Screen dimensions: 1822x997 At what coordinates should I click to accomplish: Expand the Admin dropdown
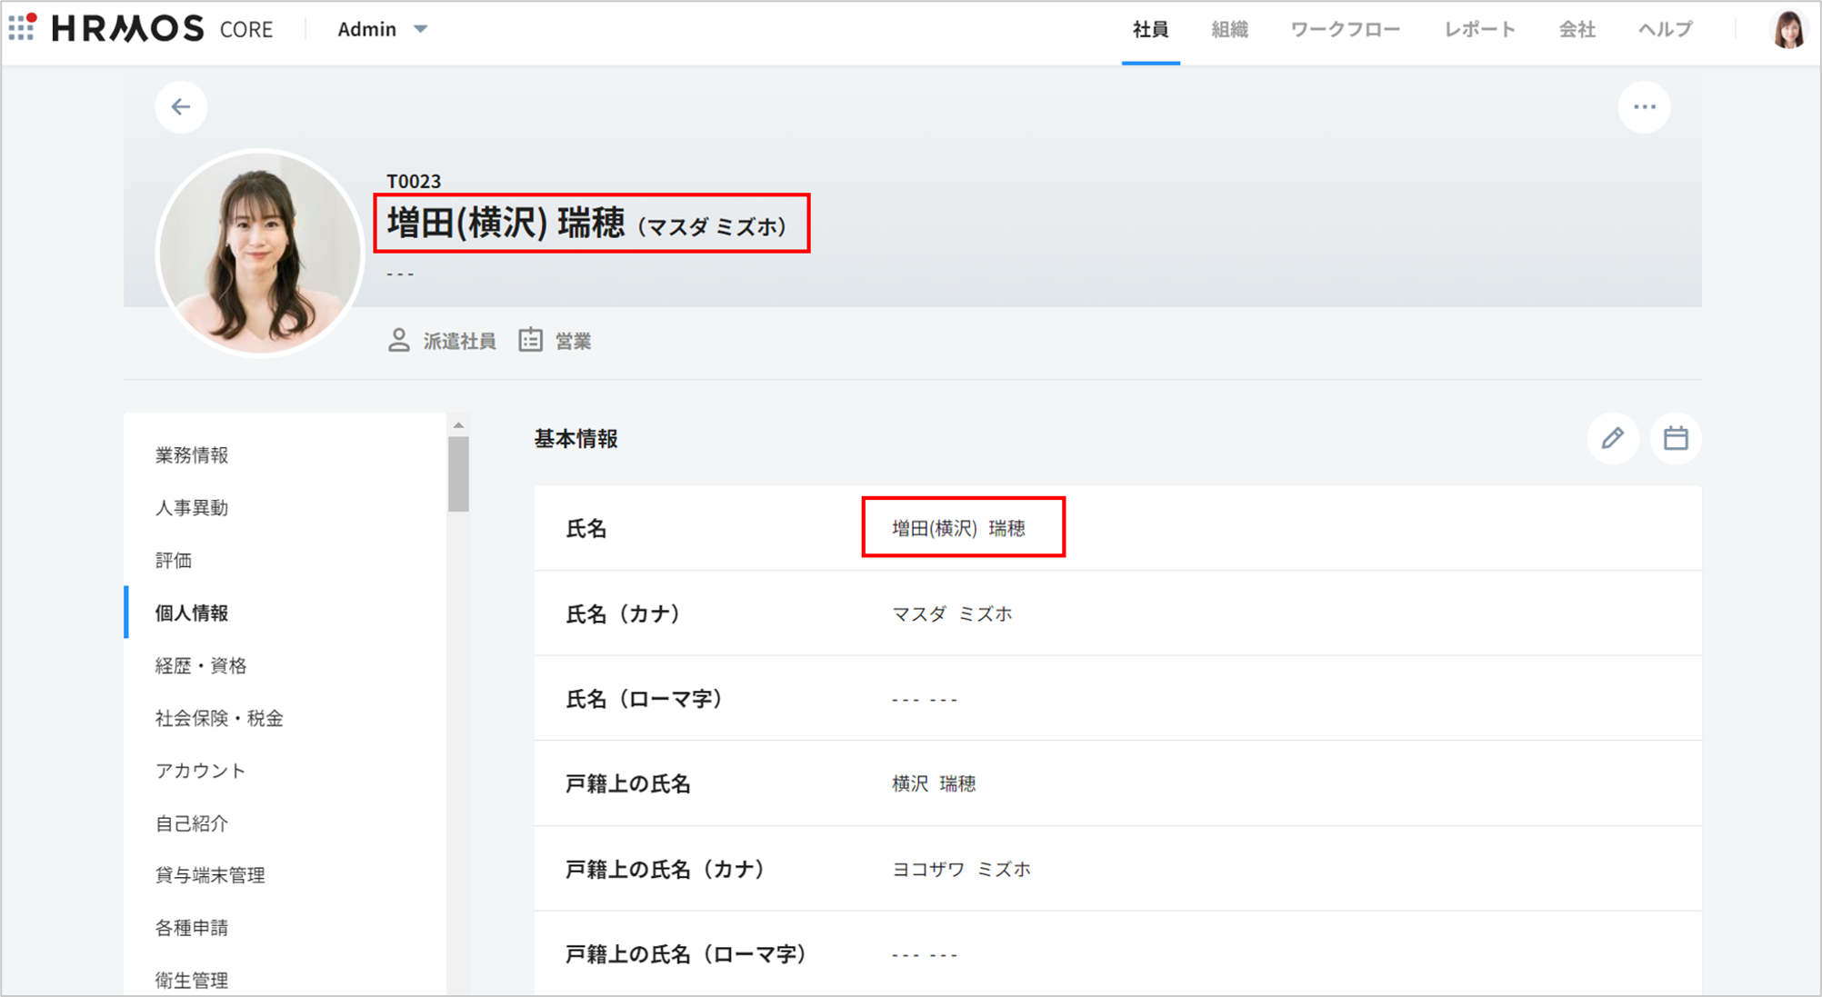(382, 29)
